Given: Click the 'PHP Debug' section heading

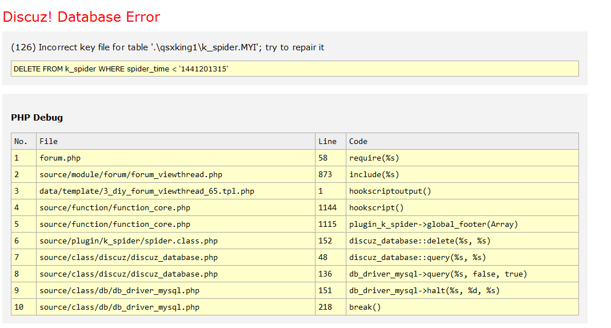Looking at the screenshot, I should (x=37, y=118).
